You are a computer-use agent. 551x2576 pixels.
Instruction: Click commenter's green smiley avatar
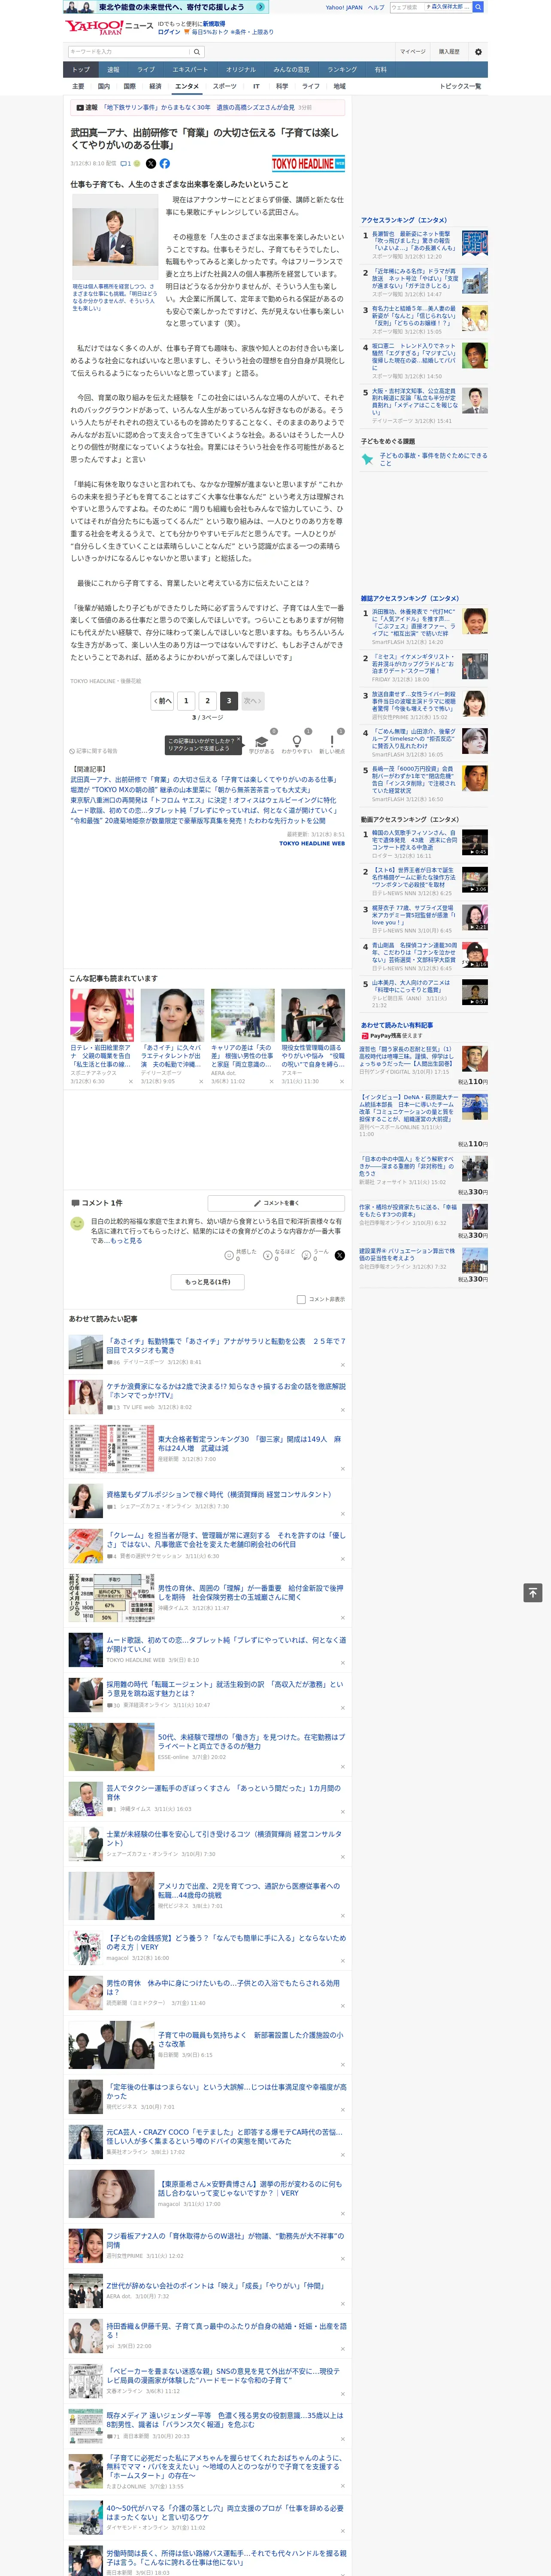tap(77, 1223)
